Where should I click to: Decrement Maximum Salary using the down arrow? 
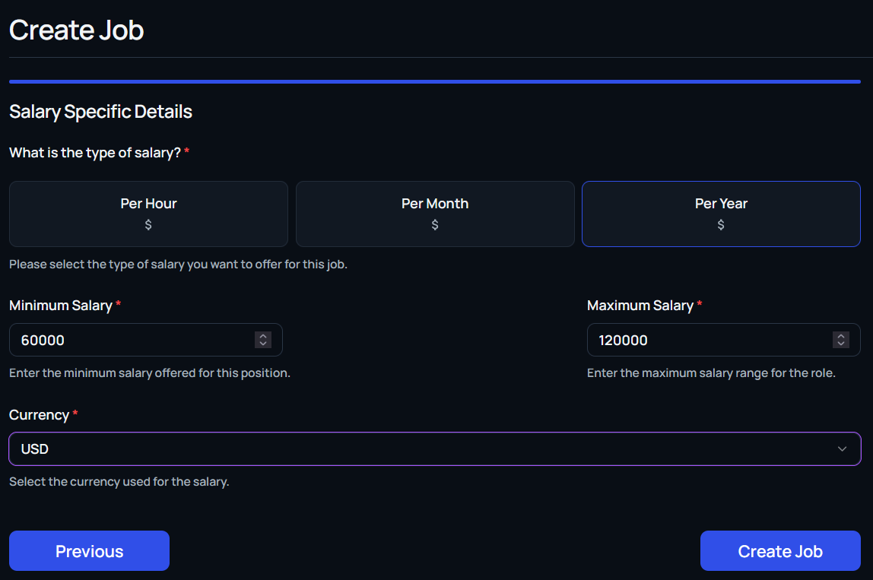841,344
